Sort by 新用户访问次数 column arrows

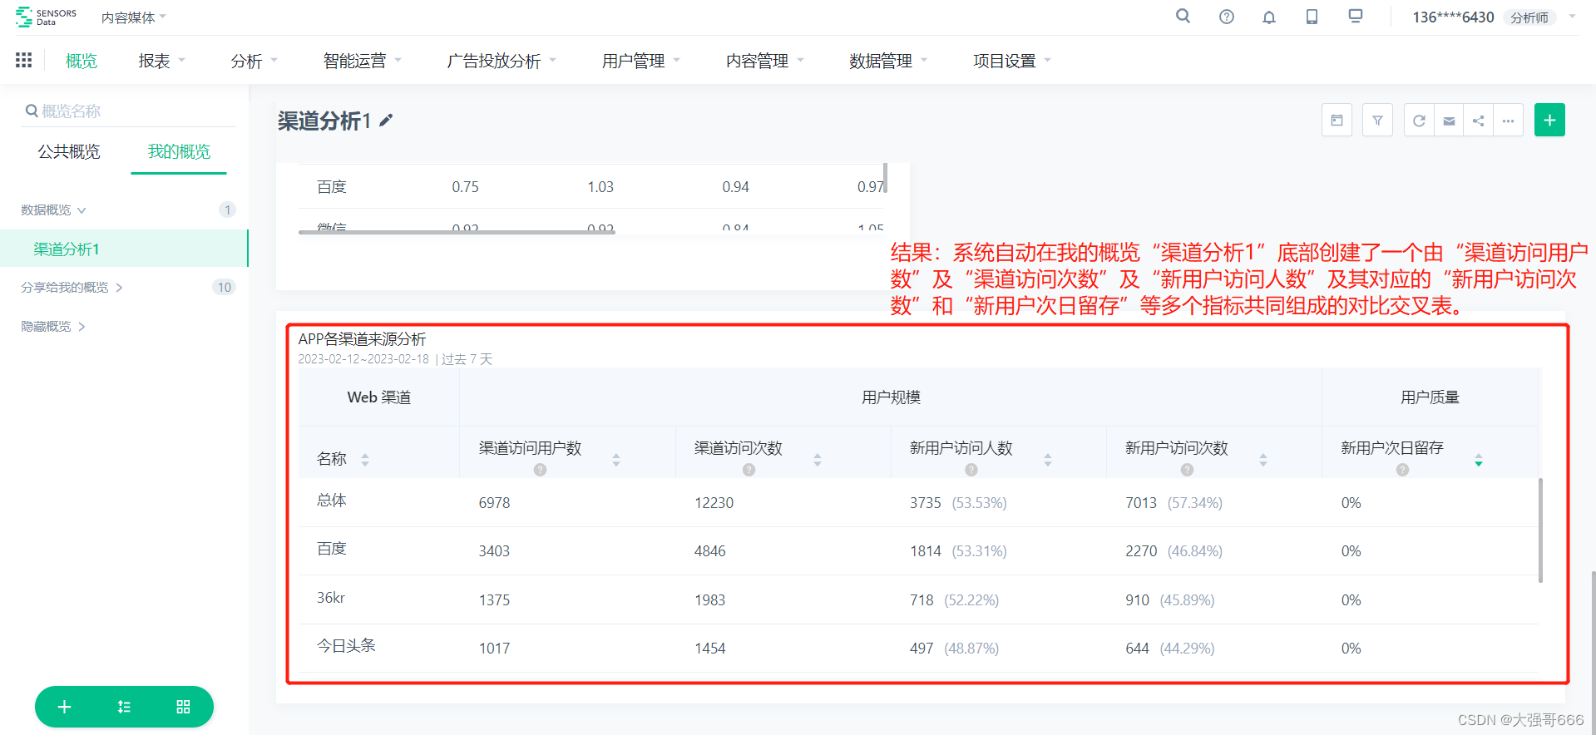coord(1263,460)
